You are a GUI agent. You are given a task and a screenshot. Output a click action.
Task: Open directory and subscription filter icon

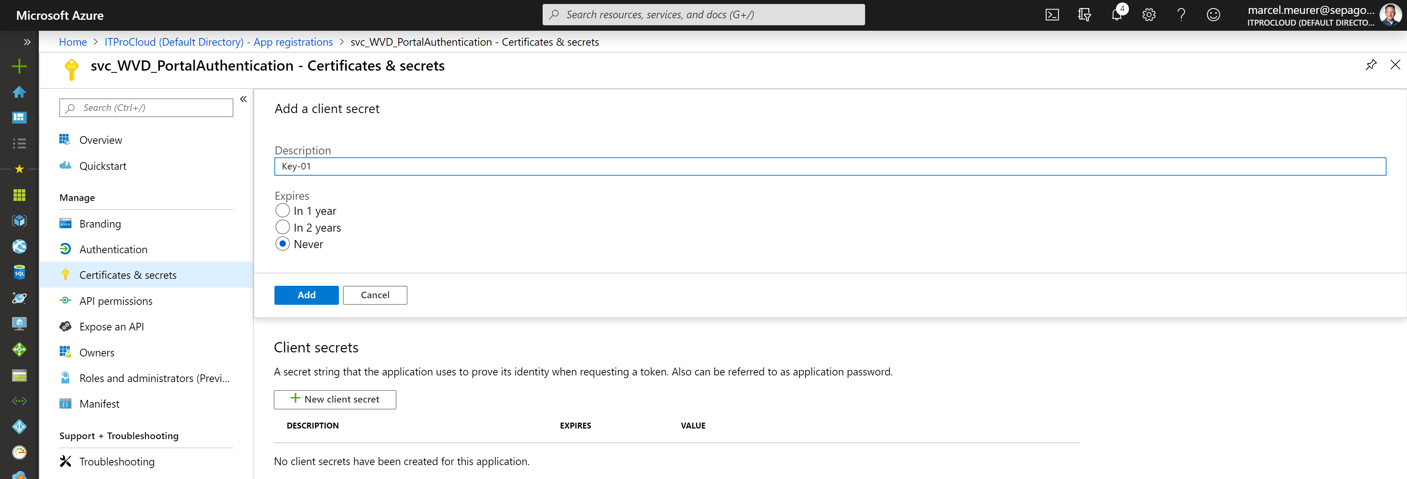click(x=1084, y=15)
